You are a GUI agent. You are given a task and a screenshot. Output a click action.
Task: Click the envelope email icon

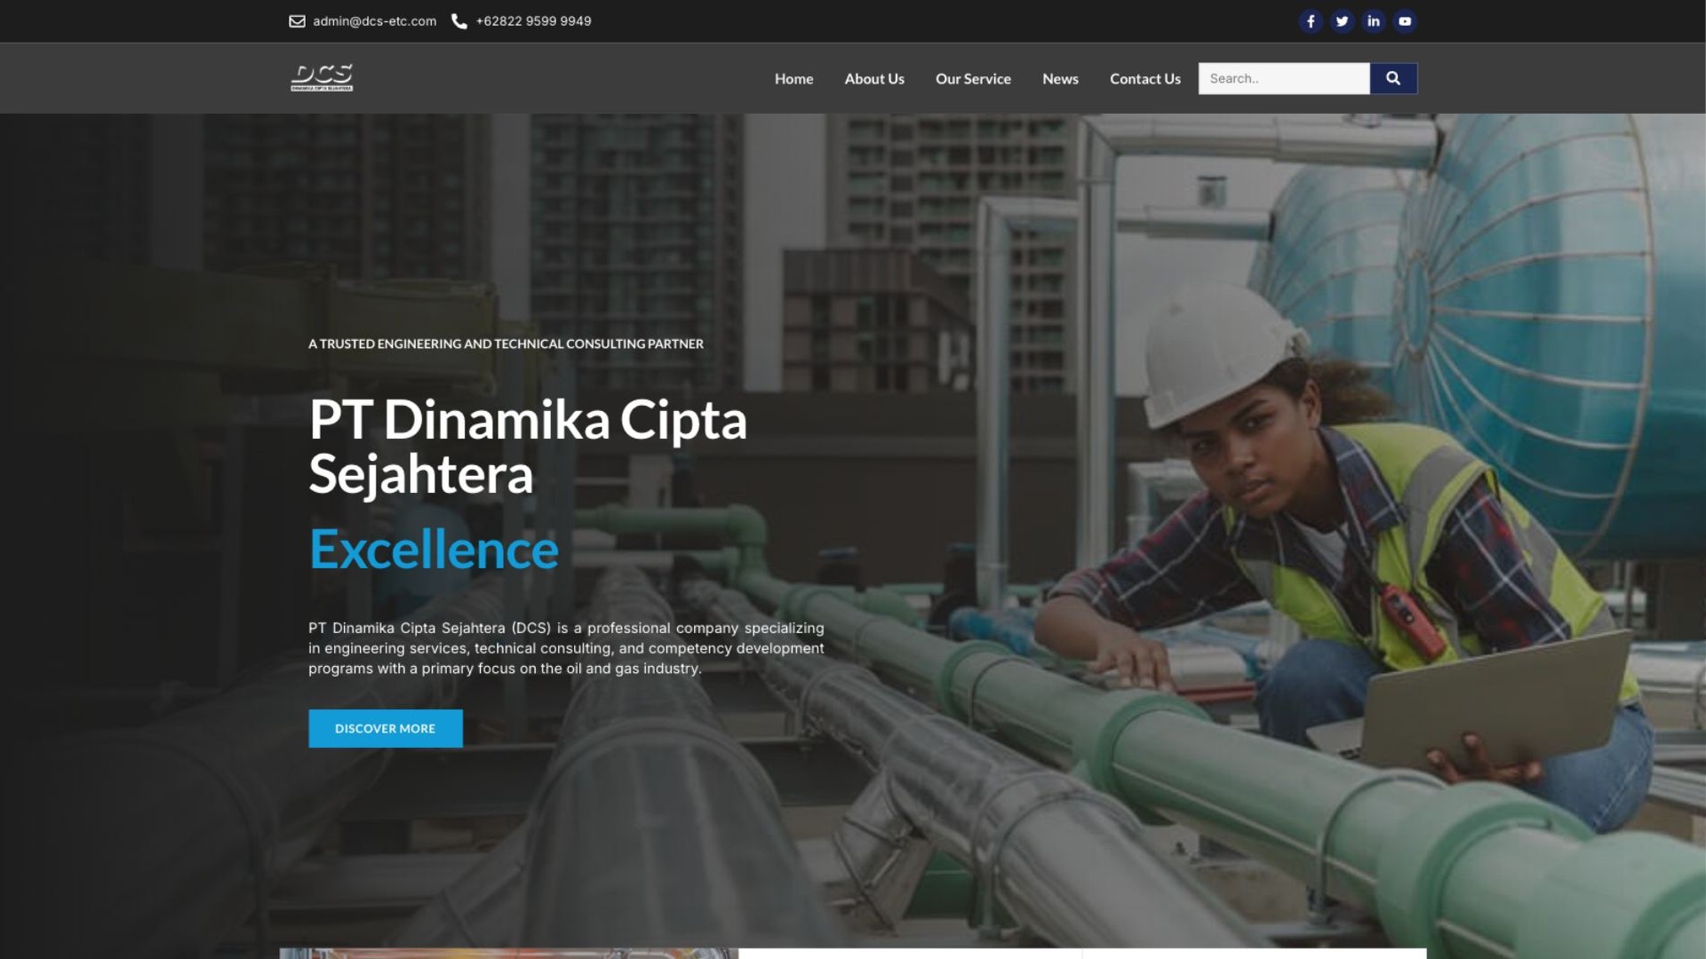297,21
